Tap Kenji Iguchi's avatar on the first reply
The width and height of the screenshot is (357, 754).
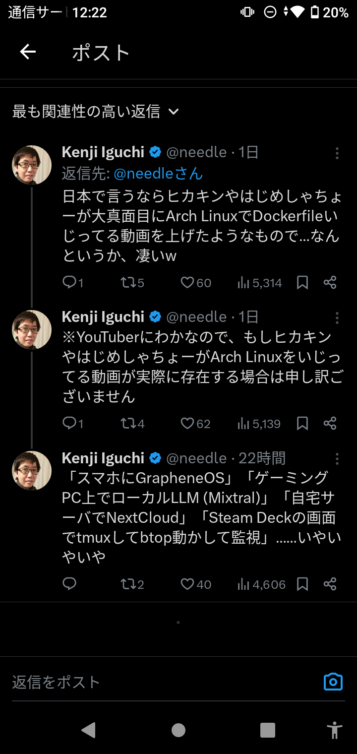(32, 165)
